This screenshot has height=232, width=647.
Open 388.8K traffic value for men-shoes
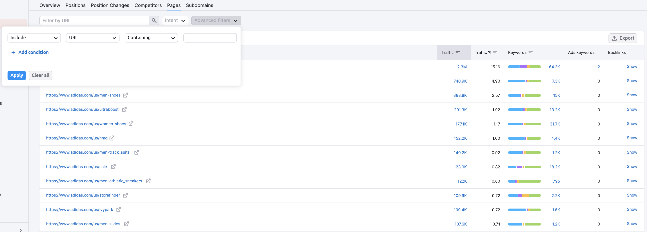[460, 96]
